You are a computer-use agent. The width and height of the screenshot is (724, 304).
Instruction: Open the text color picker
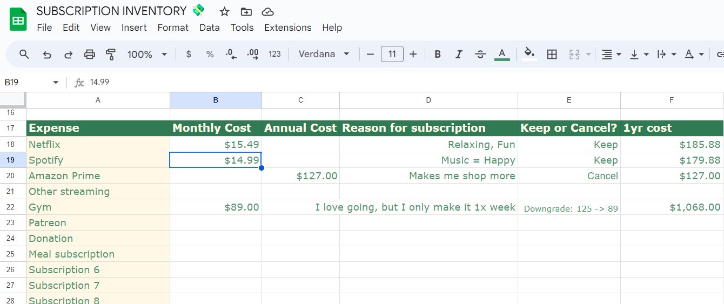[x=502, y=54]
